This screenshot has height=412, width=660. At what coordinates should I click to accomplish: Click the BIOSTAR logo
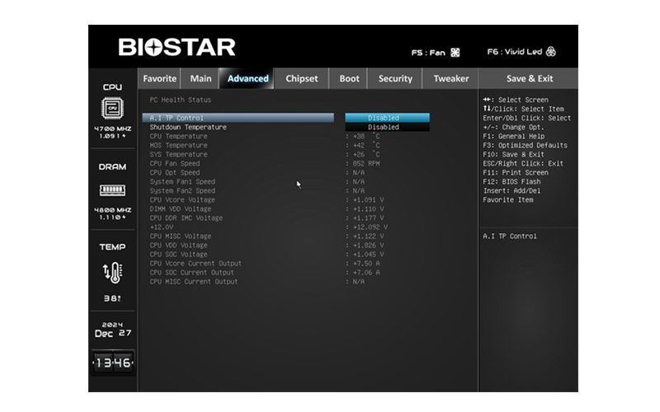click(x=177, y=47)
